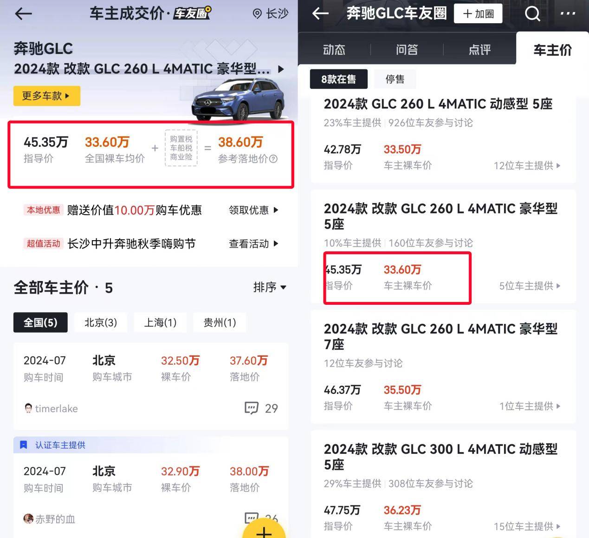Open 查看活动 arrow link
The height and width of the screenshot is (538, 589).
point(253,243)
